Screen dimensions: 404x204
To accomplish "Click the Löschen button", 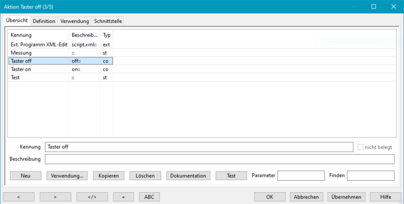I will click(x=145, y=176).
